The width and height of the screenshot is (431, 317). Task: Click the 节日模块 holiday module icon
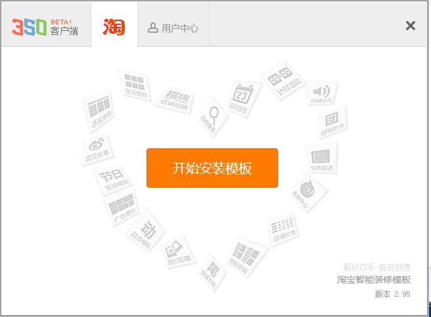(x=113, y=180)
